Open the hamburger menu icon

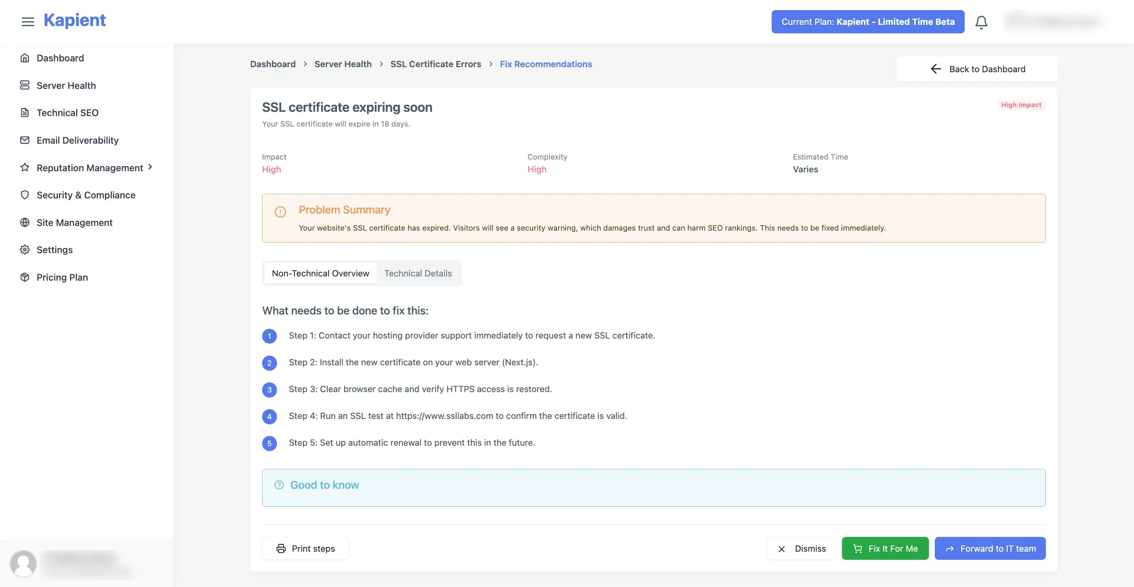pos(28,22)
